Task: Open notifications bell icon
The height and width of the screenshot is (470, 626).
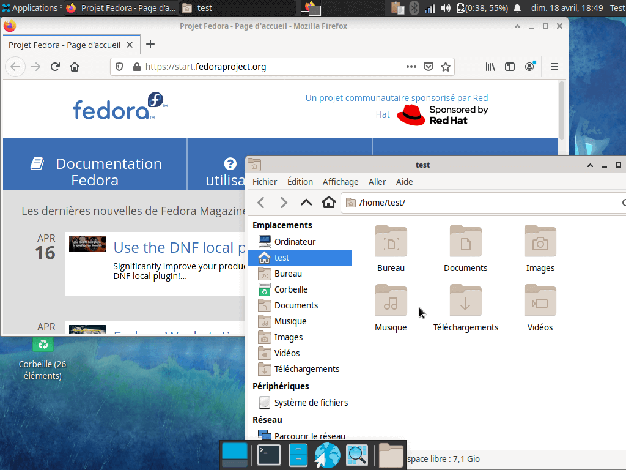Action: click(517, 7)
